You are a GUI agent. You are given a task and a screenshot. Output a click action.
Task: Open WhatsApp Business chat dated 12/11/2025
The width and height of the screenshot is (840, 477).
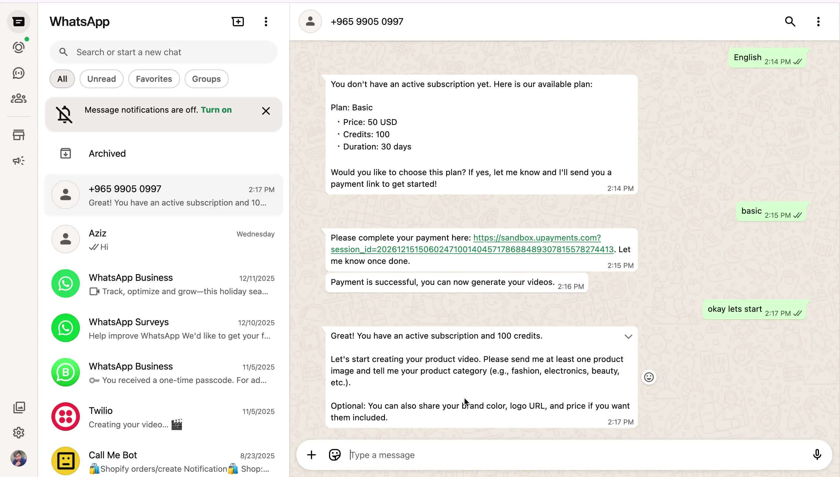[x=164, y=284]
